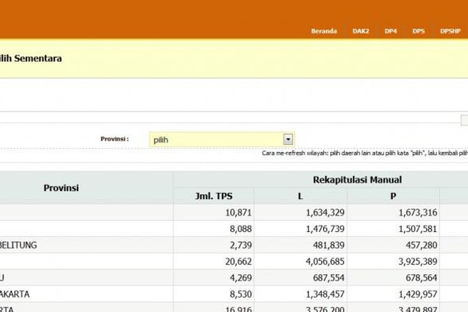Select the BELITUNG province row
This screenshot has height=312, width=468.
point(19,245)
